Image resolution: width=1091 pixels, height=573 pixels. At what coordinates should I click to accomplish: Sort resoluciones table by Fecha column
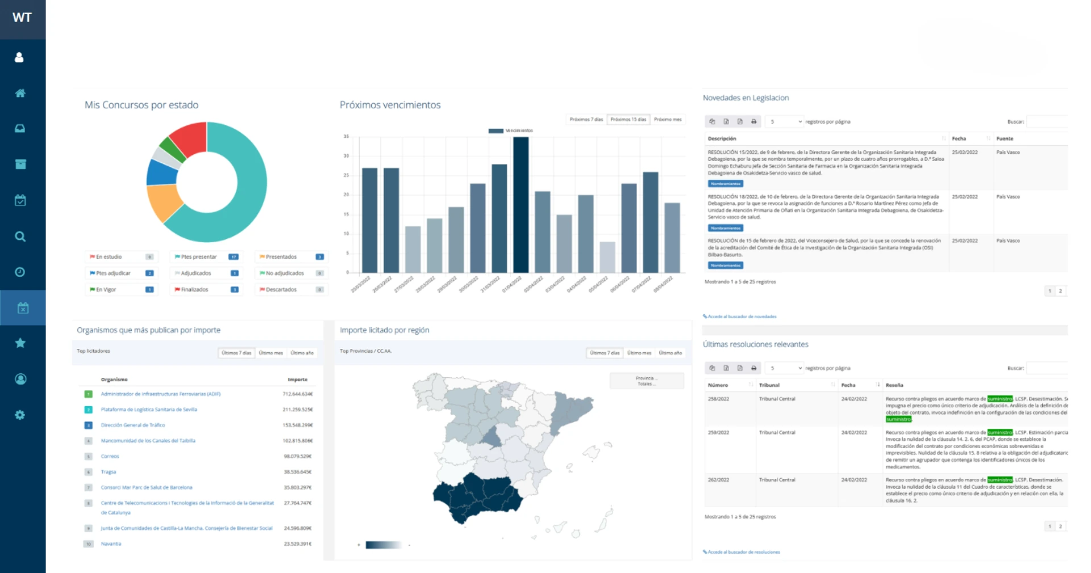pos(860,385)
